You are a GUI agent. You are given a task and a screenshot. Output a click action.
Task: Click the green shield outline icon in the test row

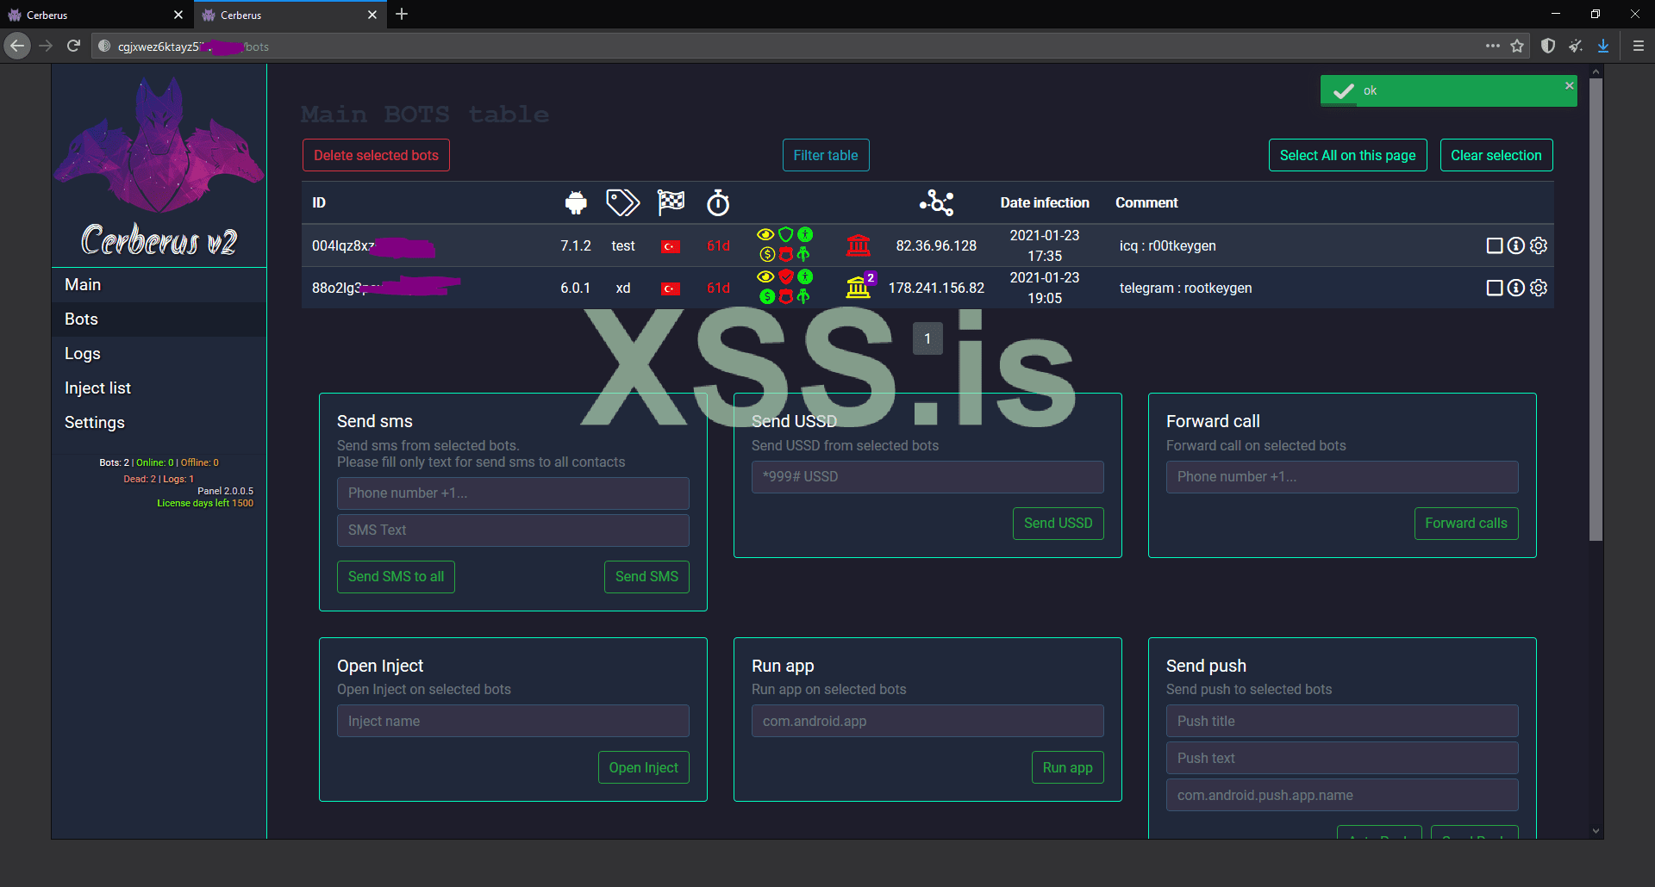785,235
